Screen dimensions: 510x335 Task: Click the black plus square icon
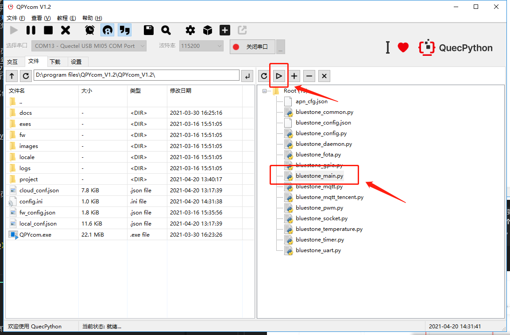(225, 30)
